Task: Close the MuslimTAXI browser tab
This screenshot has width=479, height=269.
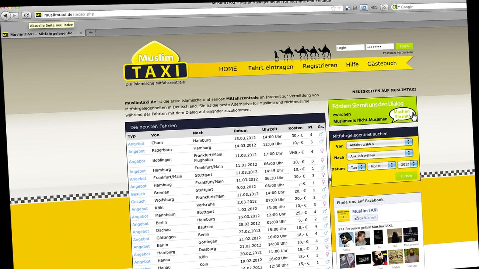Action: (81, 33)
